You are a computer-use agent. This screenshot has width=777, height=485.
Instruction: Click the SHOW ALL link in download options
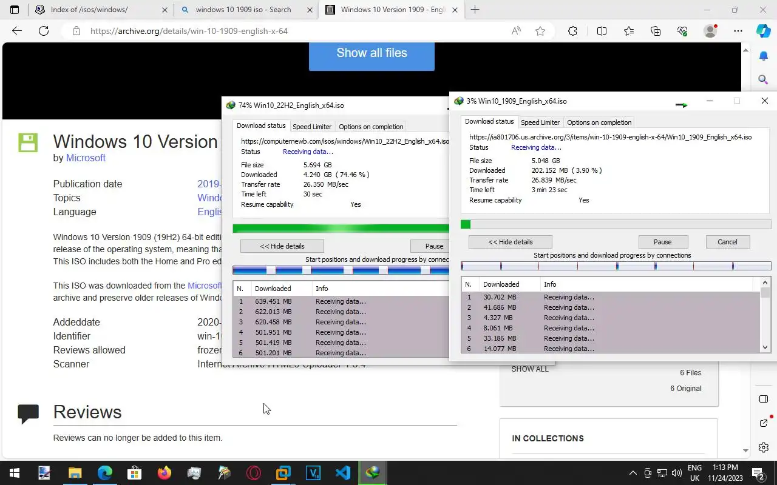[x=530, y=369]
